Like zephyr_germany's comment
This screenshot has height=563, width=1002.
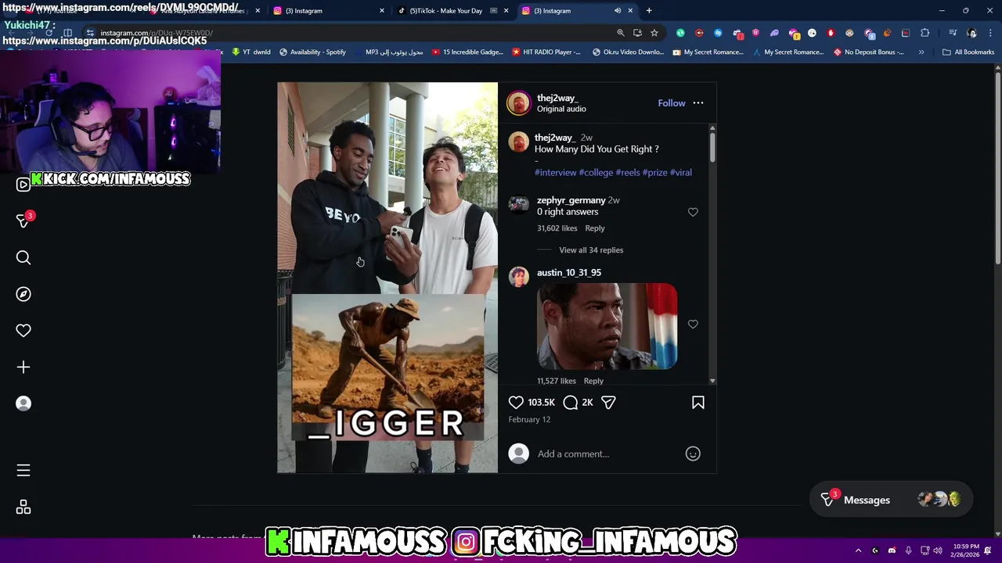(x=693, y=212)
